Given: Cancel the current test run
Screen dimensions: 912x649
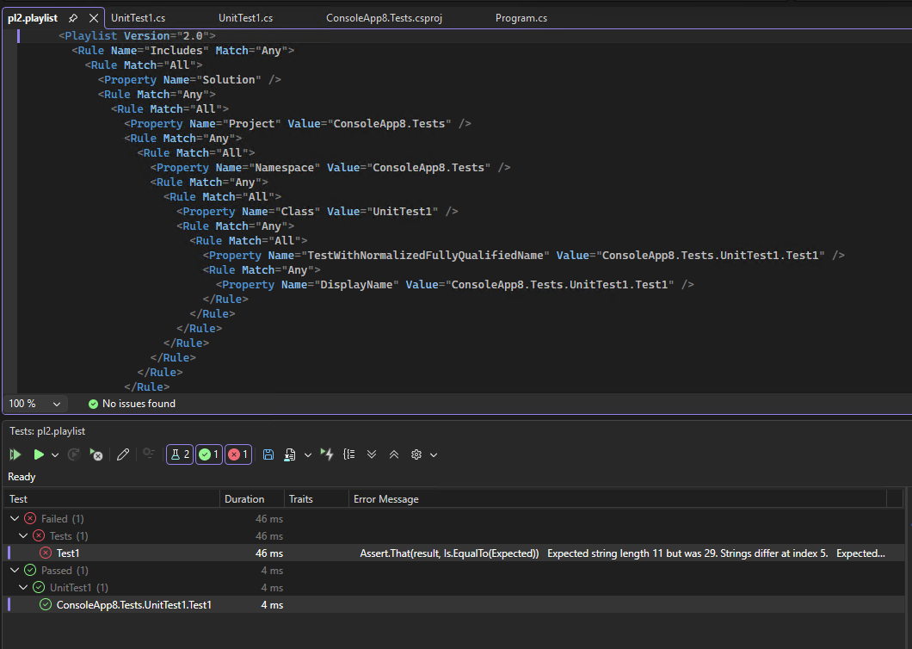Looking at the screenshot, I should click(96, 454).
